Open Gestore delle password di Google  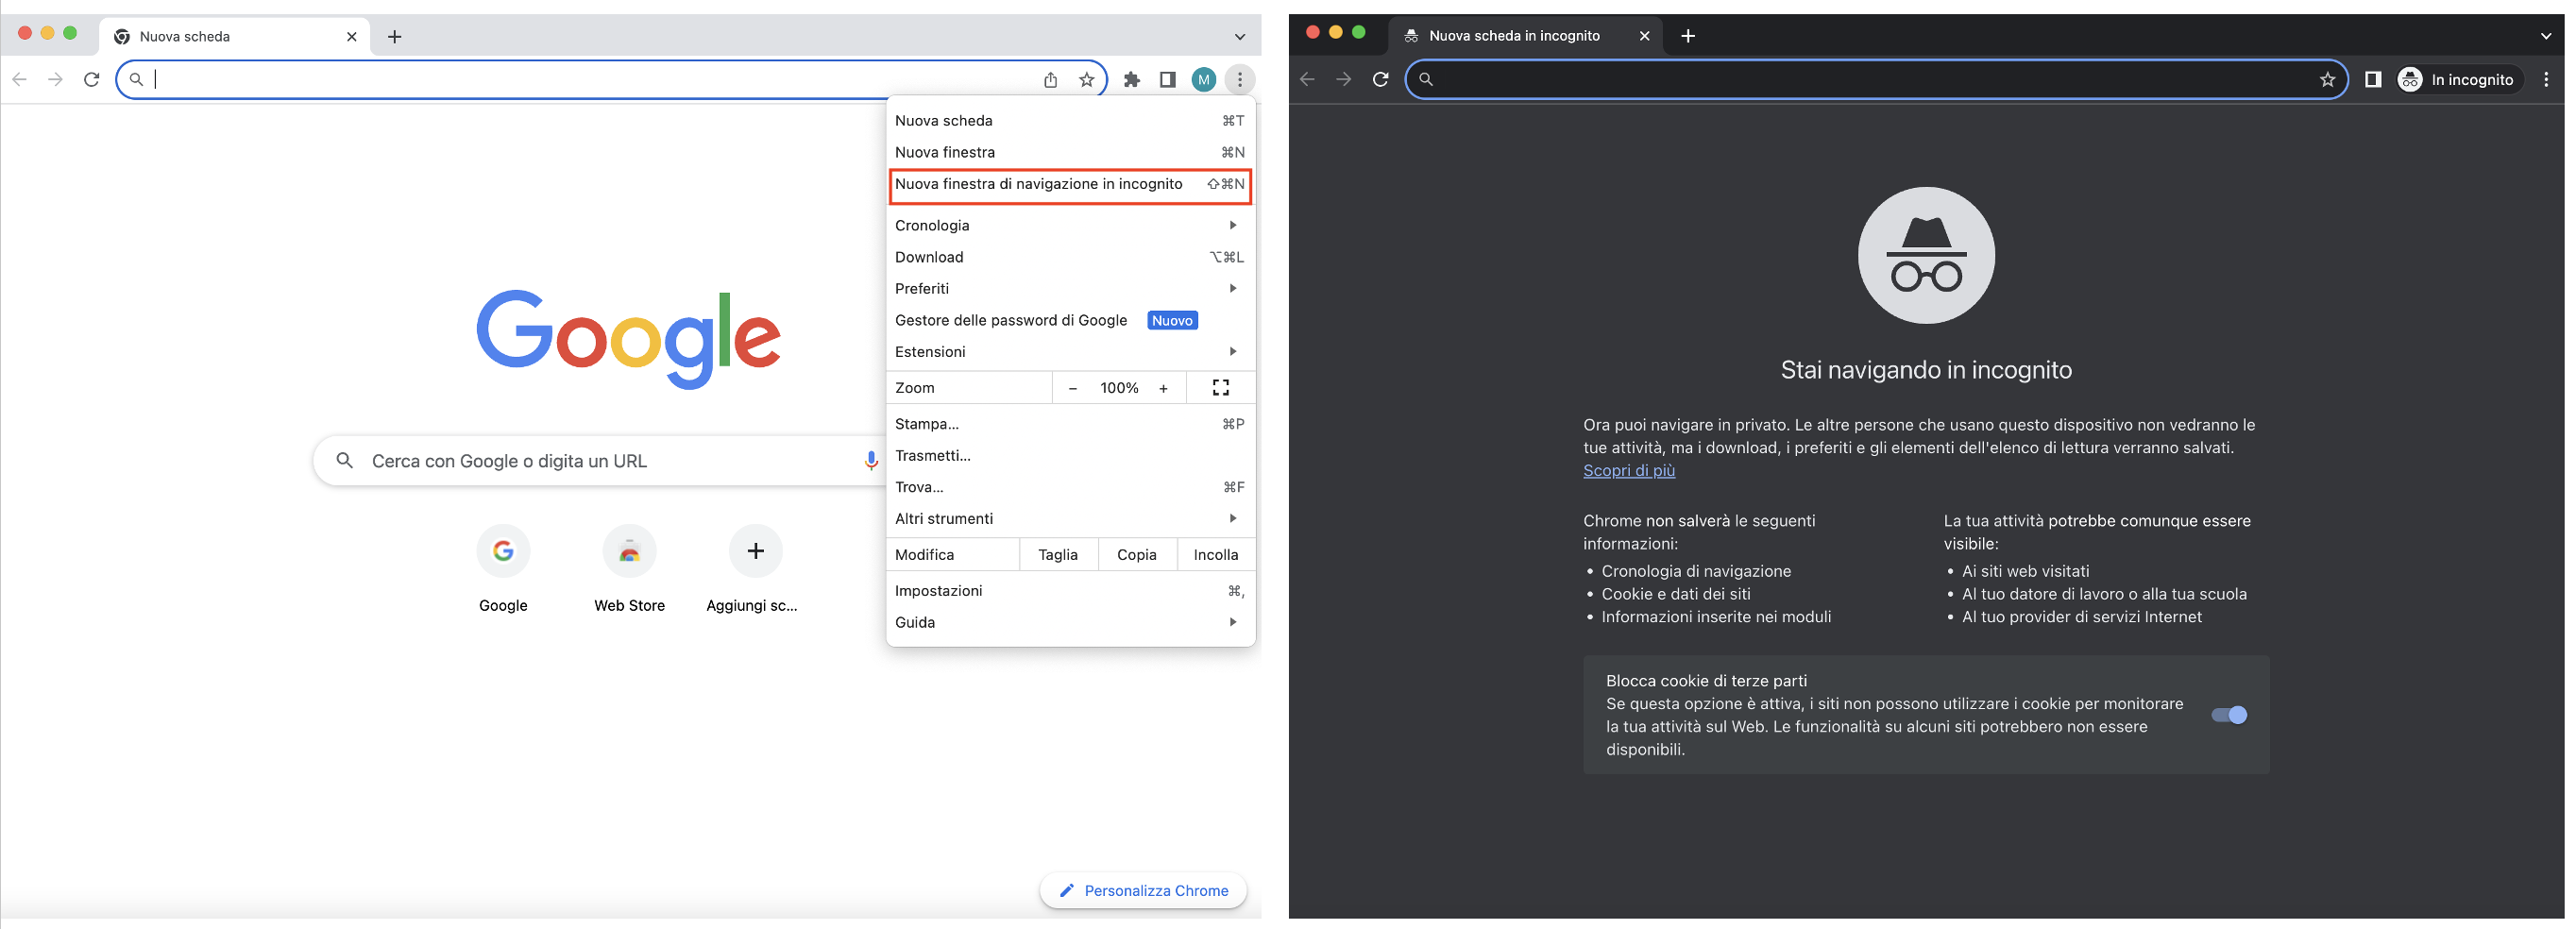(x=1070, y=320)
